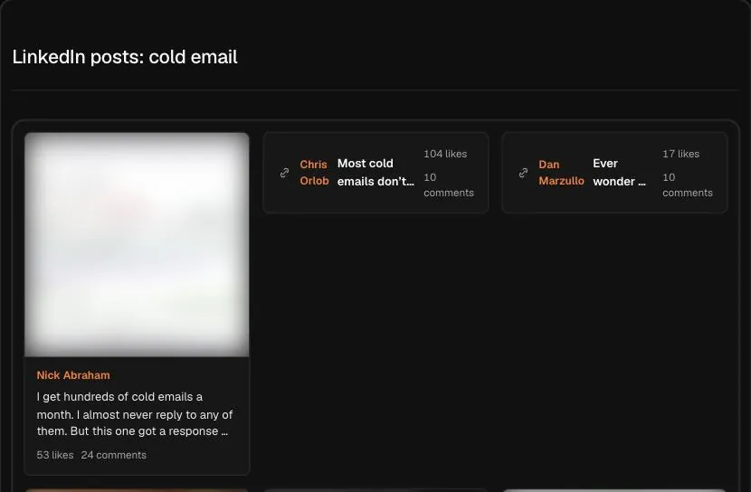
Task: Click '10 comments' on Chris Orlob's card
Action: pos(449,184)
